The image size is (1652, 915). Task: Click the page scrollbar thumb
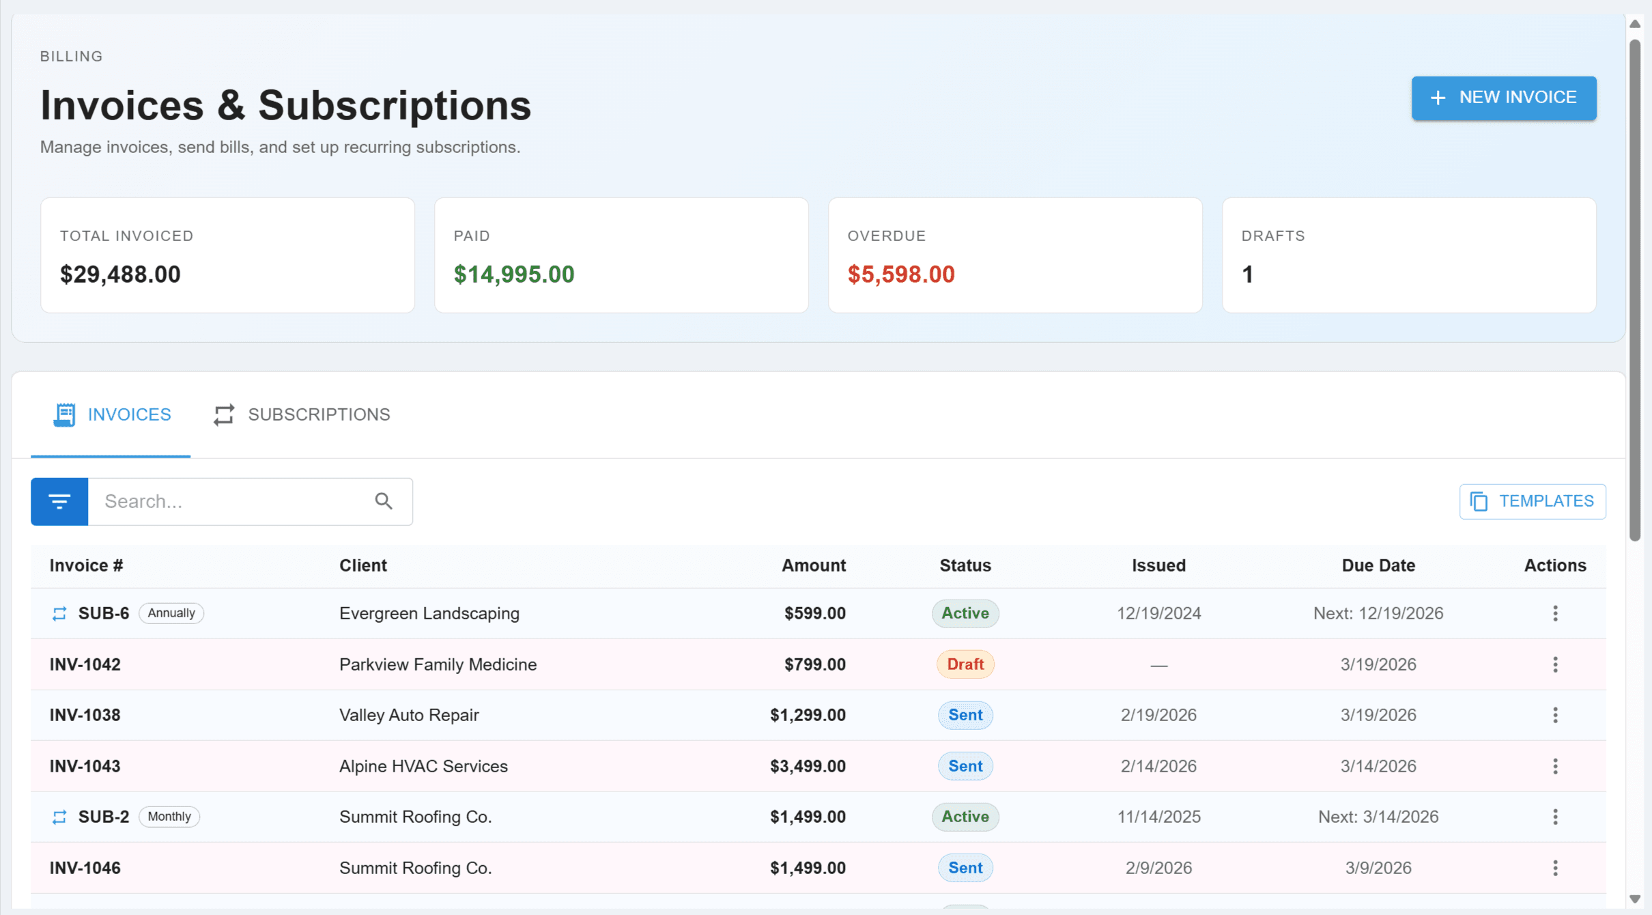click(x=1634, y=290)
